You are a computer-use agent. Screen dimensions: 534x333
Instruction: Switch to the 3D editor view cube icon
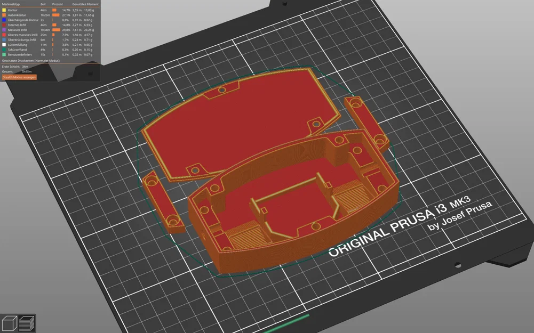(x=9, y=323)
